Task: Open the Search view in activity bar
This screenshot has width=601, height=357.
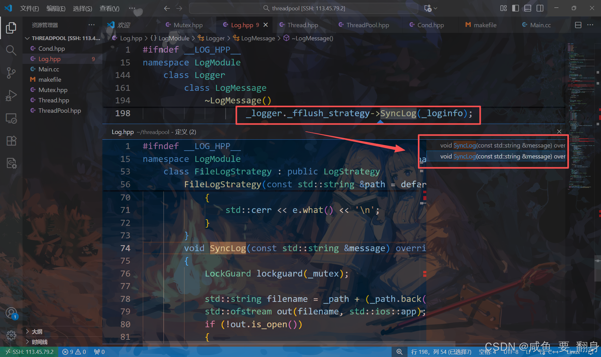Action: point(11,50)
